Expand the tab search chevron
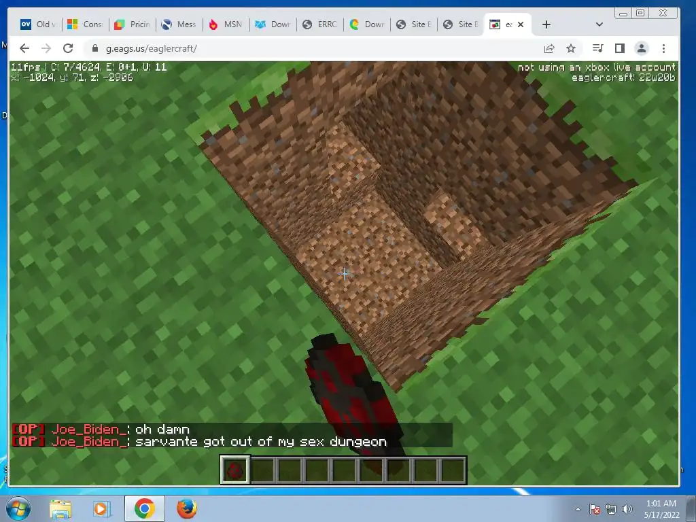The image size is (696, 522). coord(599,24)
